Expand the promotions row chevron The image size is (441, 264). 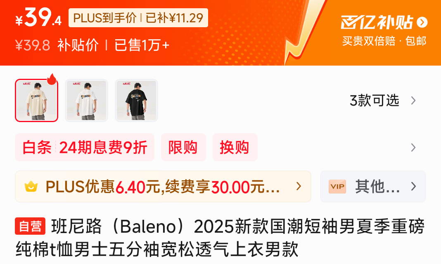coord(413,147)
